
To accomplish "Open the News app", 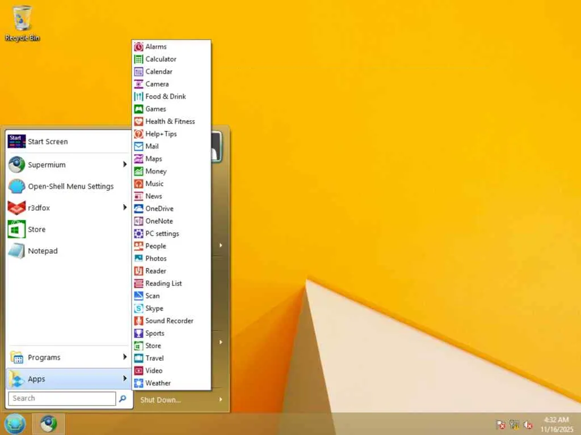I will (171, 196).
